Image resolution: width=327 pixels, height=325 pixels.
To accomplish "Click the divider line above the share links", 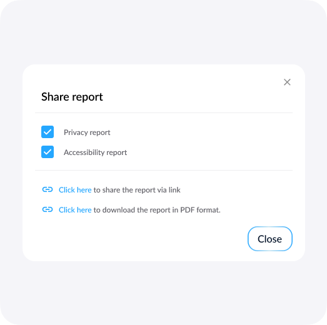I will click(x=164, y=171).
